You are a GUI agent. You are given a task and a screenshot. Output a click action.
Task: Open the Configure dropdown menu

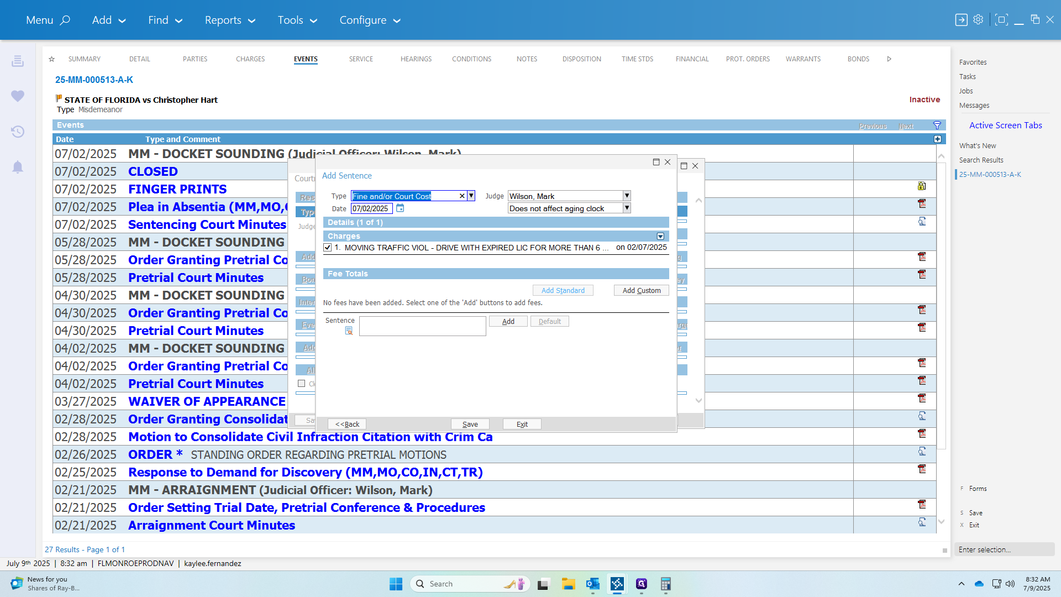click(370, 20)
